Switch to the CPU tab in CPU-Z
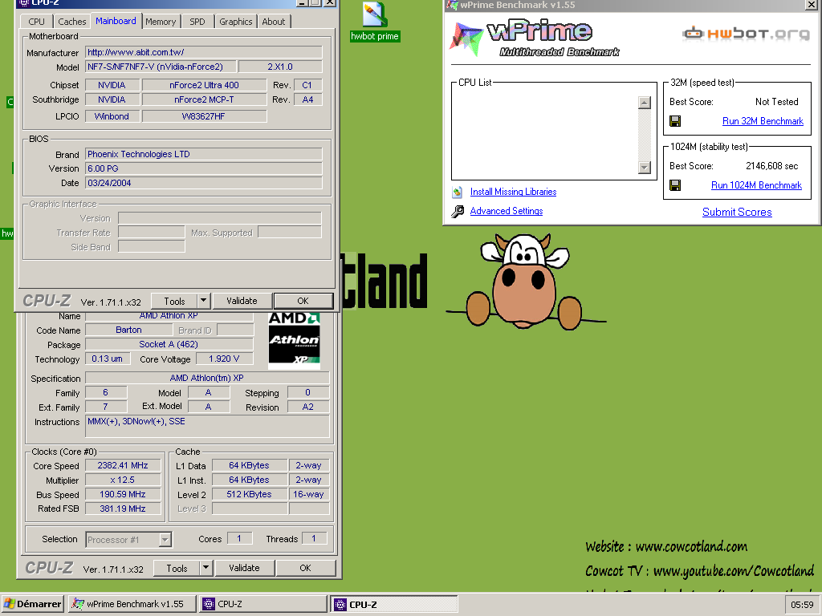The width and height of the screenshot is (822, 616). click(36, 22)
